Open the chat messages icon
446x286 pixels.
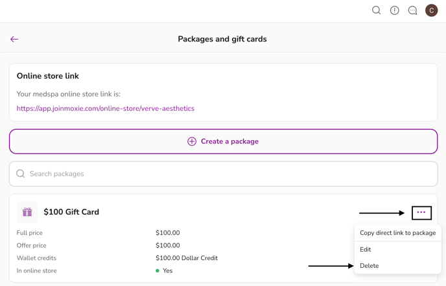pyautogui.click(x=412, y=10)
